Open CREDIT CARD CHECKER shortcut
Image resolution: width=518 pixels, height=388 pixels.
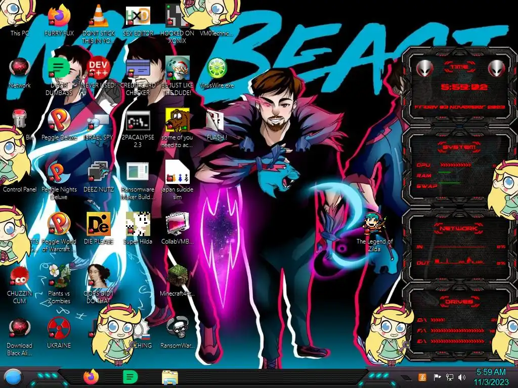(x=138, y=77)
